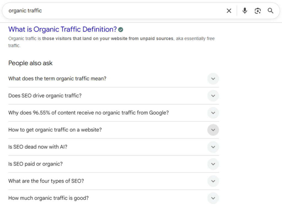Click the green verified checkmark badge
Screen dimensions: 282x208
pyautogui.click(x=121, y=30)
